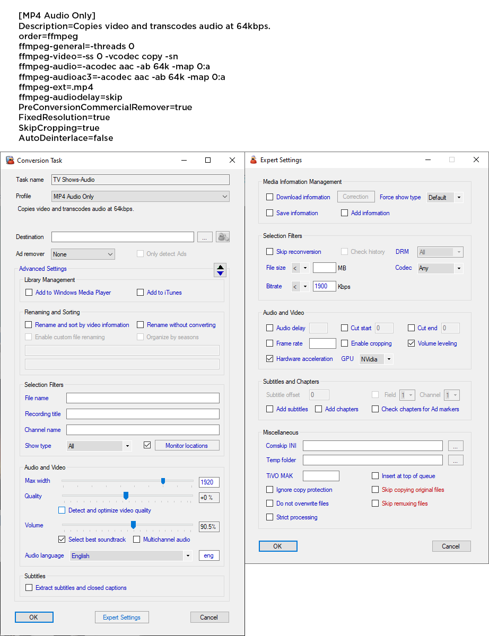The image size is (489, 636).
Task: Click into the Task name text field
Action: point(141,180)
